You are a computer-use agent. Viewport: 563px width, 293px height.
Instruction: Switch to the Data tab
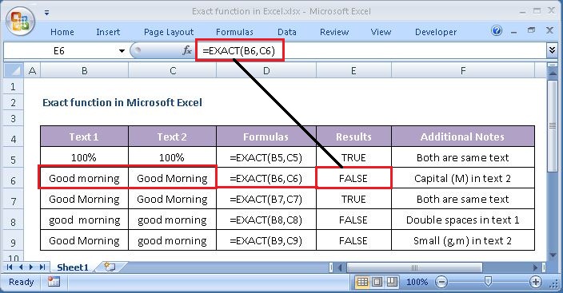pyautogui.click(x=287, y=32)
